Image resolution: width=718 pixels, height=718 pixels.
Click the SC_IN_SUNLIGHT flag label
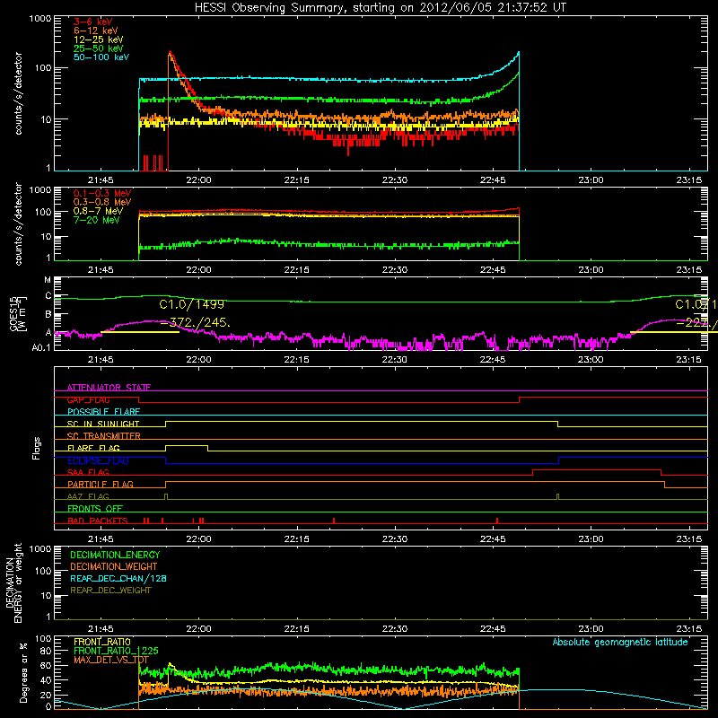pos(103,424)
